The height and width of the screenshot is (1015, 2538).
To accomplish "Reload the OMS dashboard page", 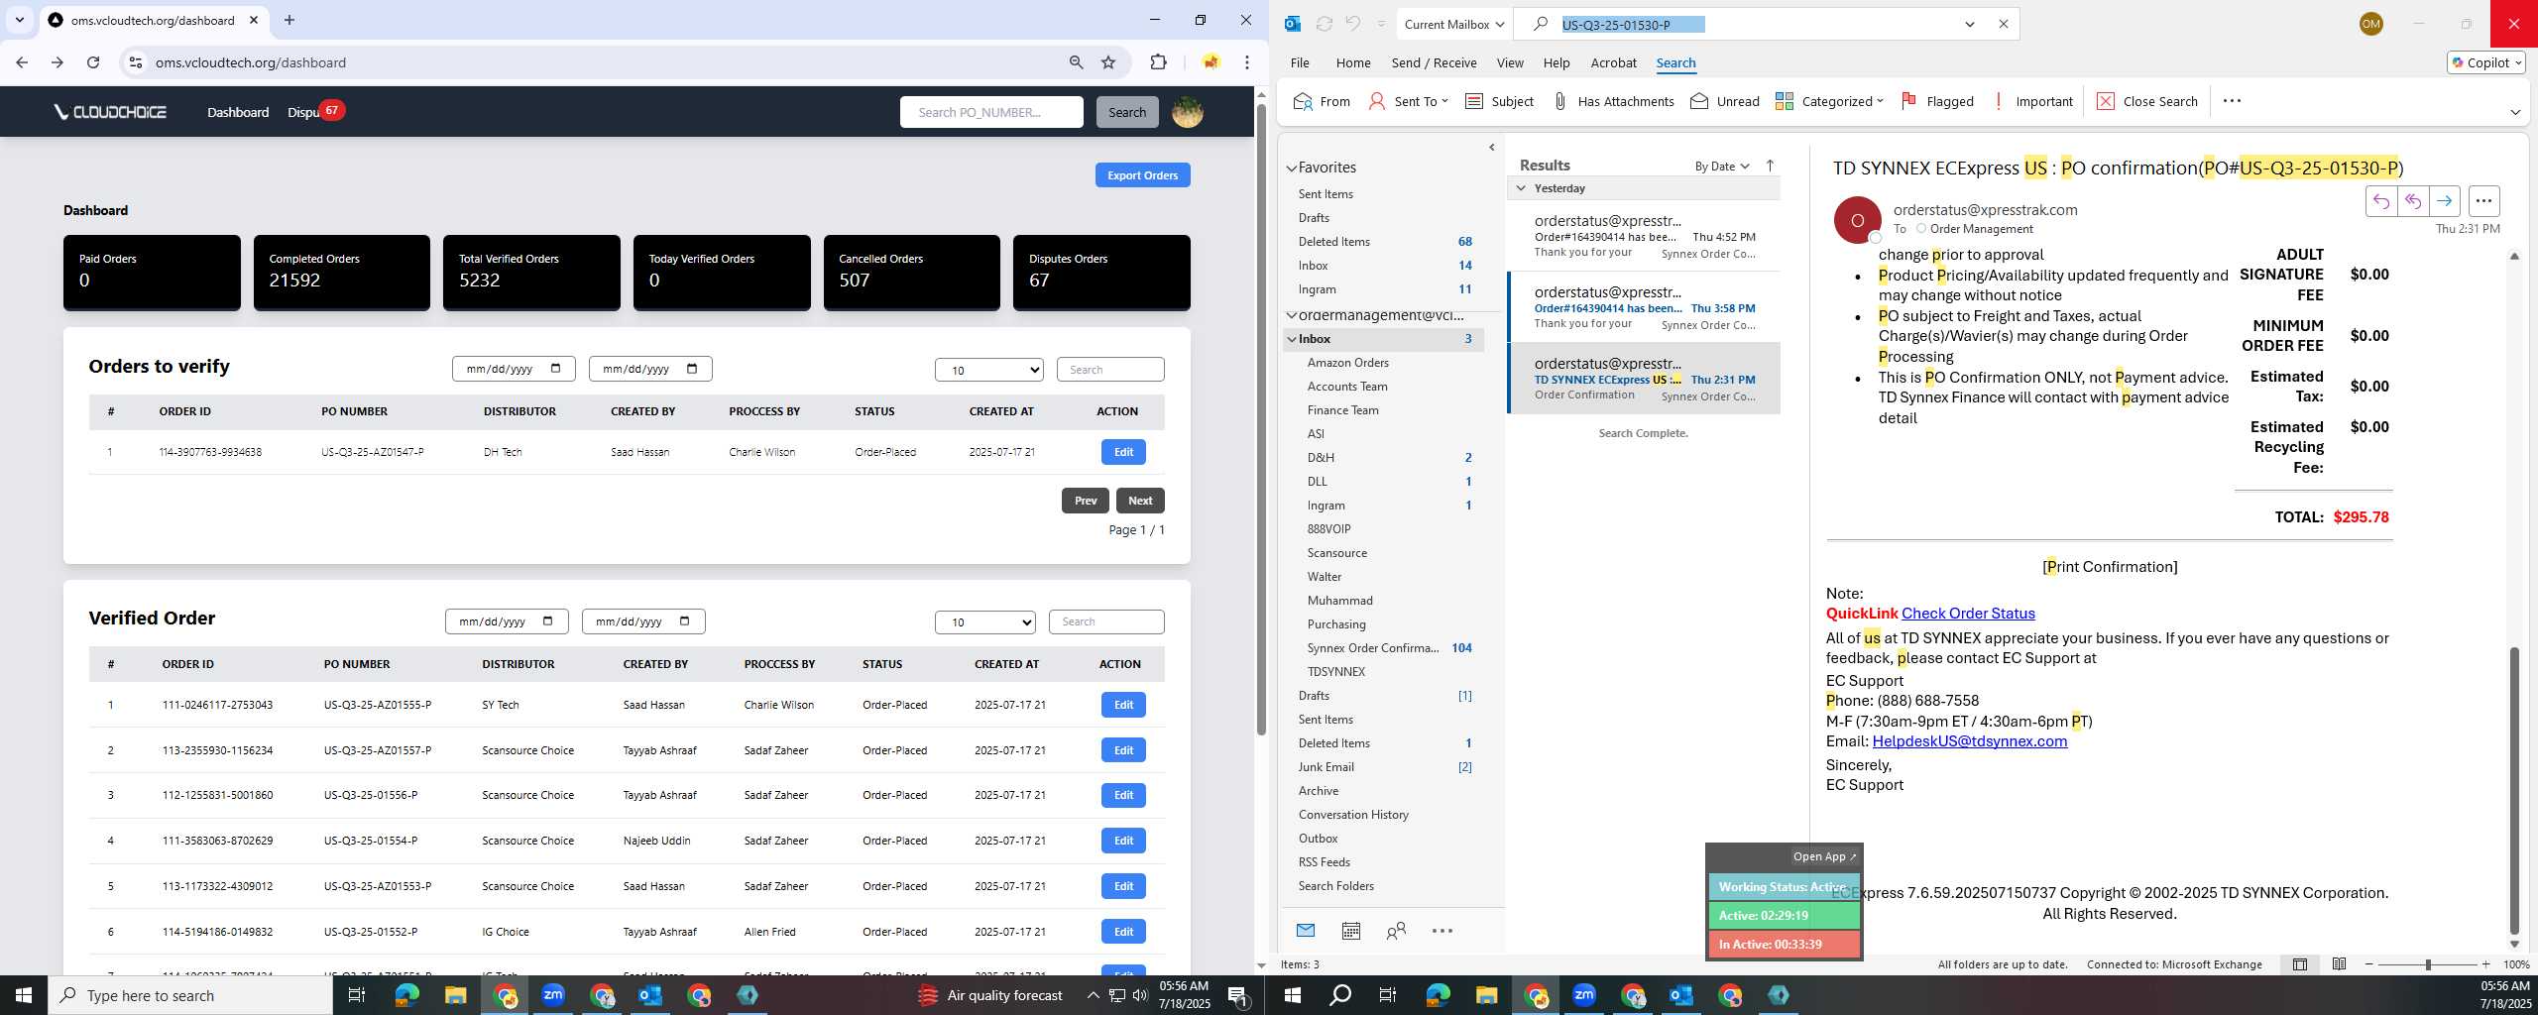I will coord(93,62).
